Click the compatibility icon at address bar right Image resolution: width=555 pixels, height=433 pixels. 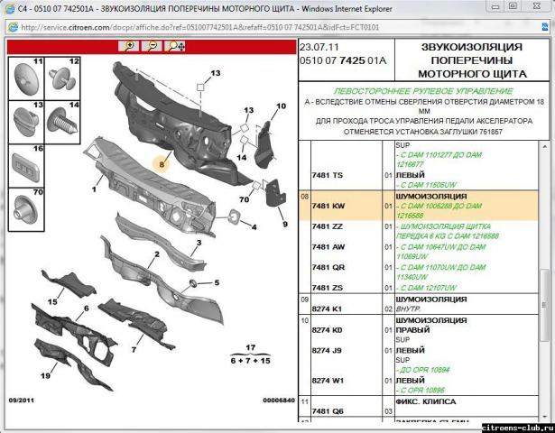click(545, 26)
